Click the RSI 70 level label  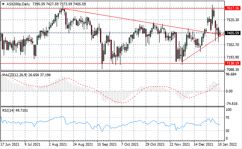point(227,118)
